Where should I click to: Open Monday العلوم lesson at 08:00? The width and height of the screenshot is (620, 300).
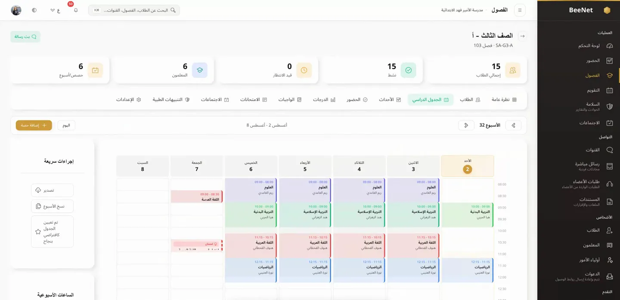(413, 190)
